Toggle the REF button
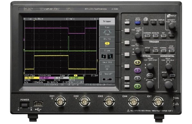Image resolution: width=192 pixels, height=124 pixels. pos(164,36)
